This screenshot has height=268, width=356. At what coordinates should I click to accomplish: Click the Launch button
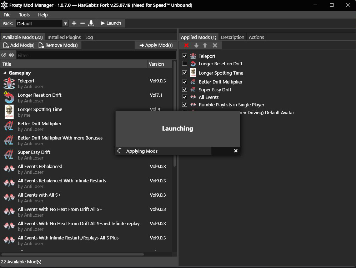[x=111, y=23]
